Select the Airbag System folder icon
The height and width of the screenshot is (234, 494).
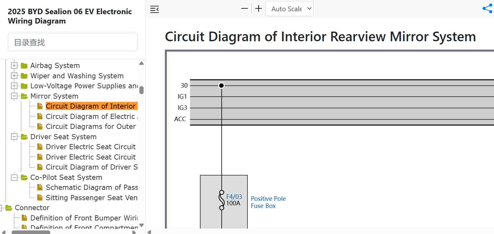pyautogui.click(x=24, y=66)
